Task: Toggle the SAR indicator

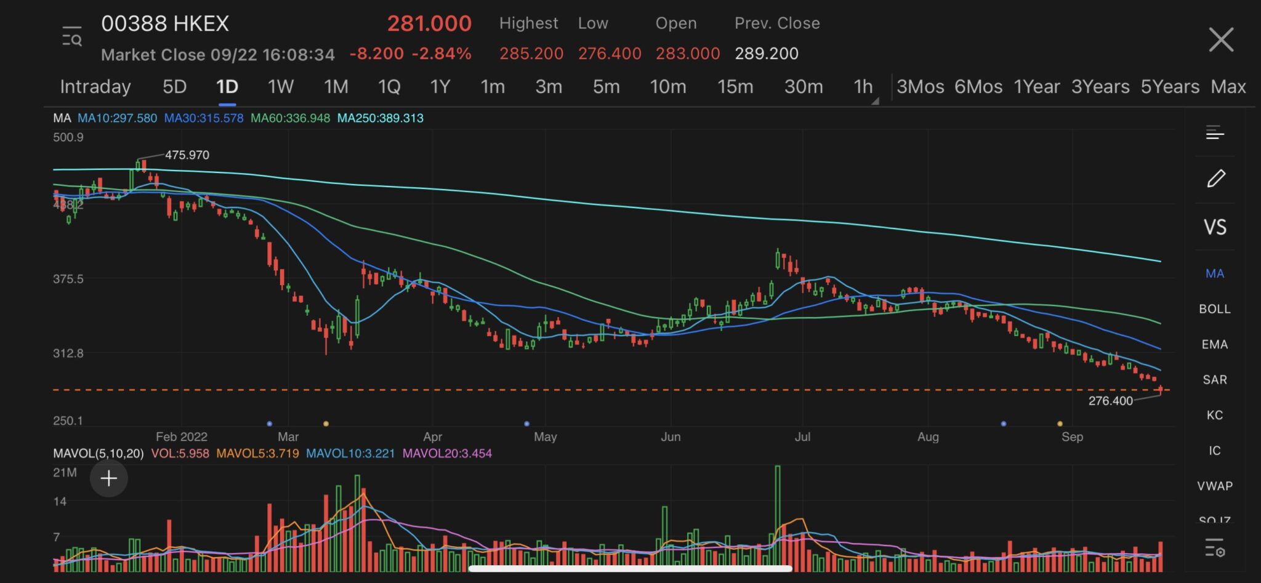Action: tap(1215, 380)
